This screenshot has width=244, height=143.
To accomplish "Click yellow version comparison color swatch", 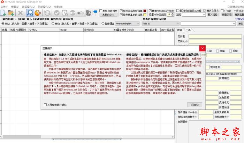I will click(x=145, y=15).
